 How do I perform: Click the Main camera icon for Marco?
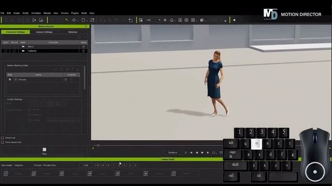(23, 47)
